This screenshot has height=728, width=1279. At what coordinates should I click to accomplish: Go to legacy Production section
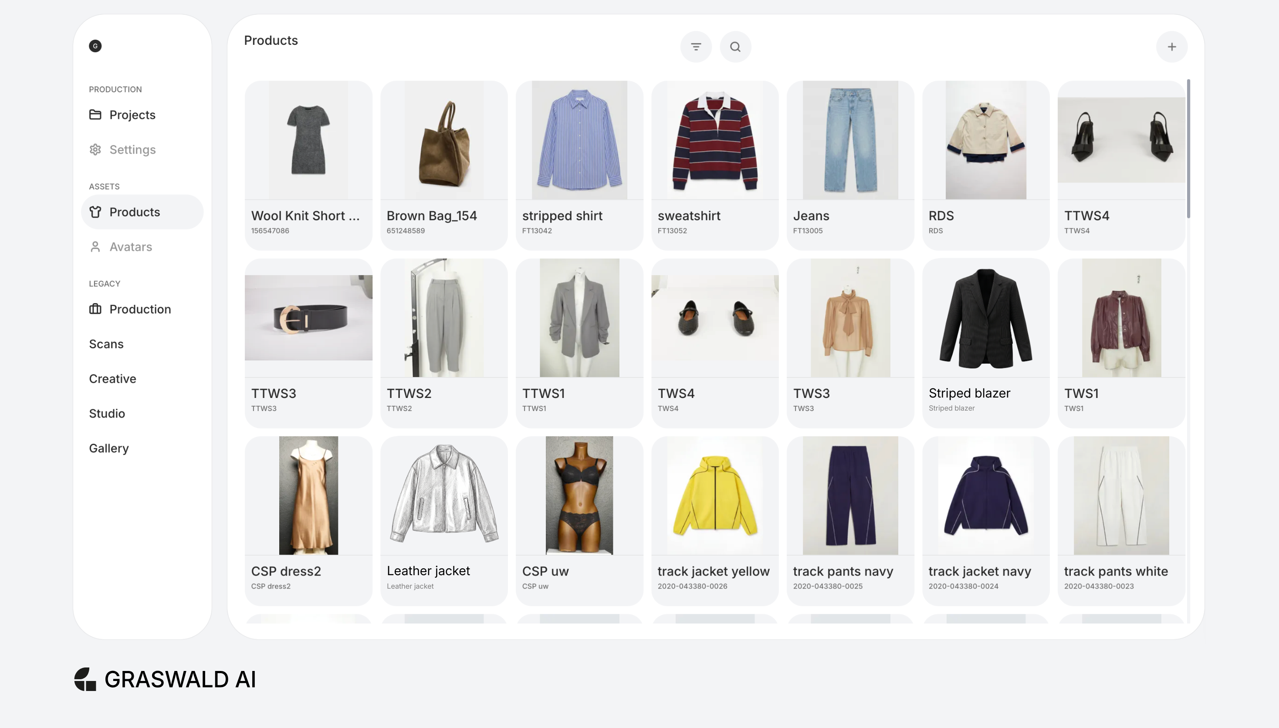[142, 309]
